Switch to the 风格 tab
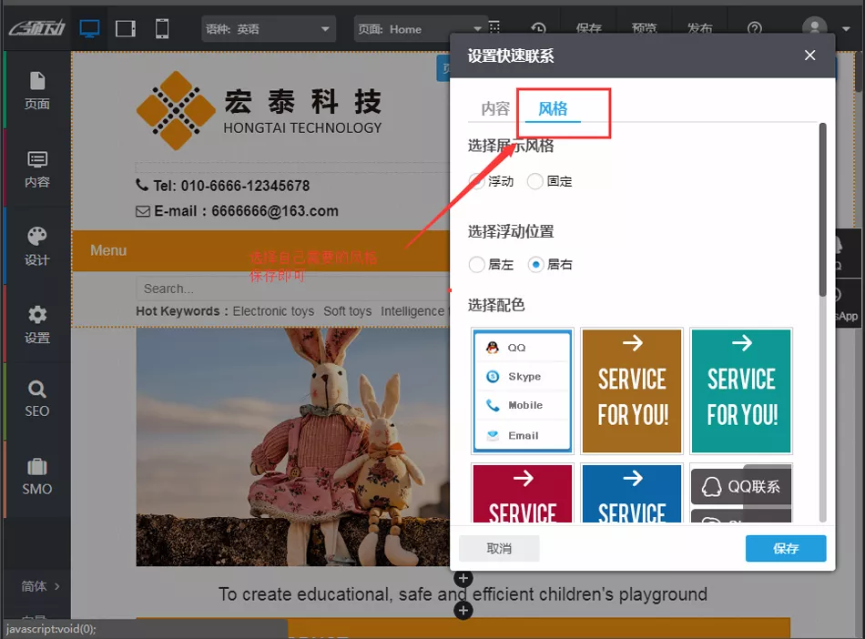Viewport: 865px width, 639px height. pyautogui.click(x=553, y=109)
